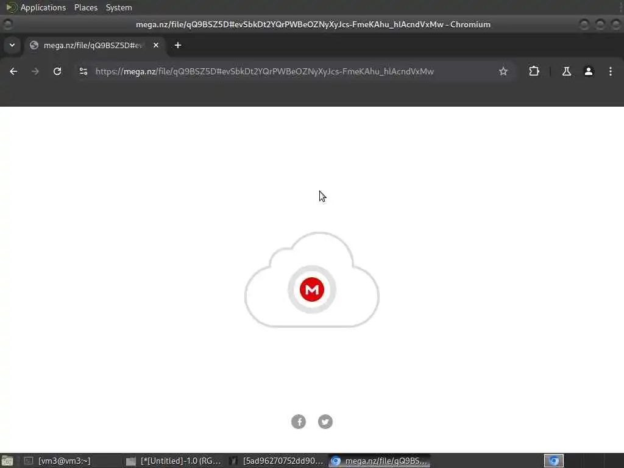Click the MEGA logo in the cloud
The width and height of the screenshot is (624, 468).
tap(312, 289)
